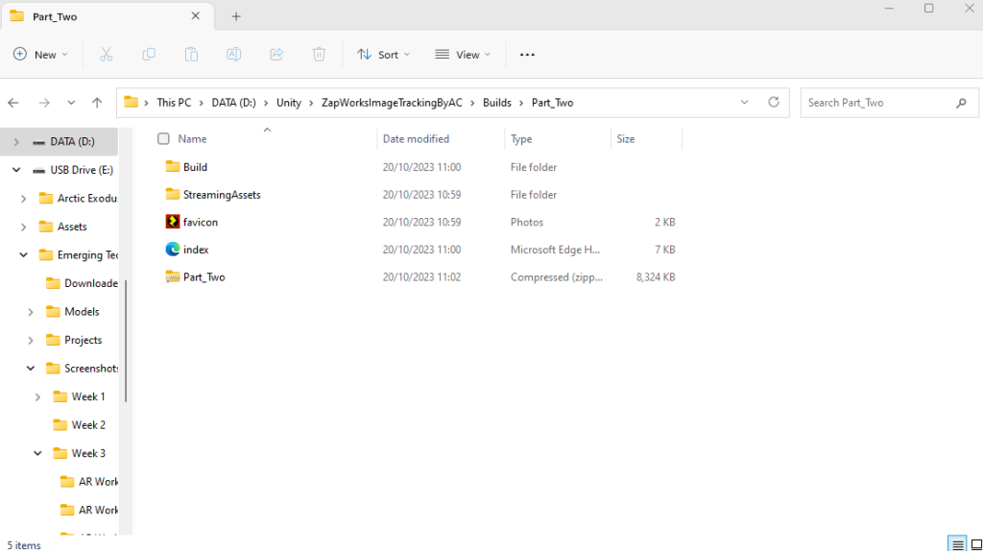This screenshot has width=983, height=551.
Task: Toggle the select all items checkbox
Action: coord(163,139)
